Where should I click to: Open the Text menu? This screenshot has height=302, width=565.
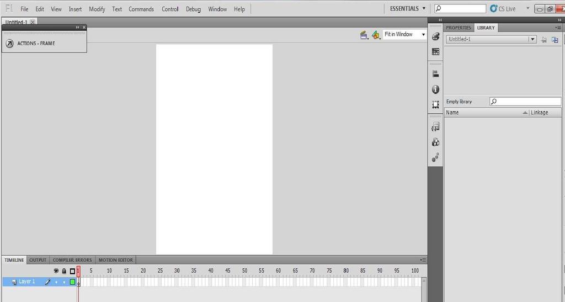tap(117, 9)
